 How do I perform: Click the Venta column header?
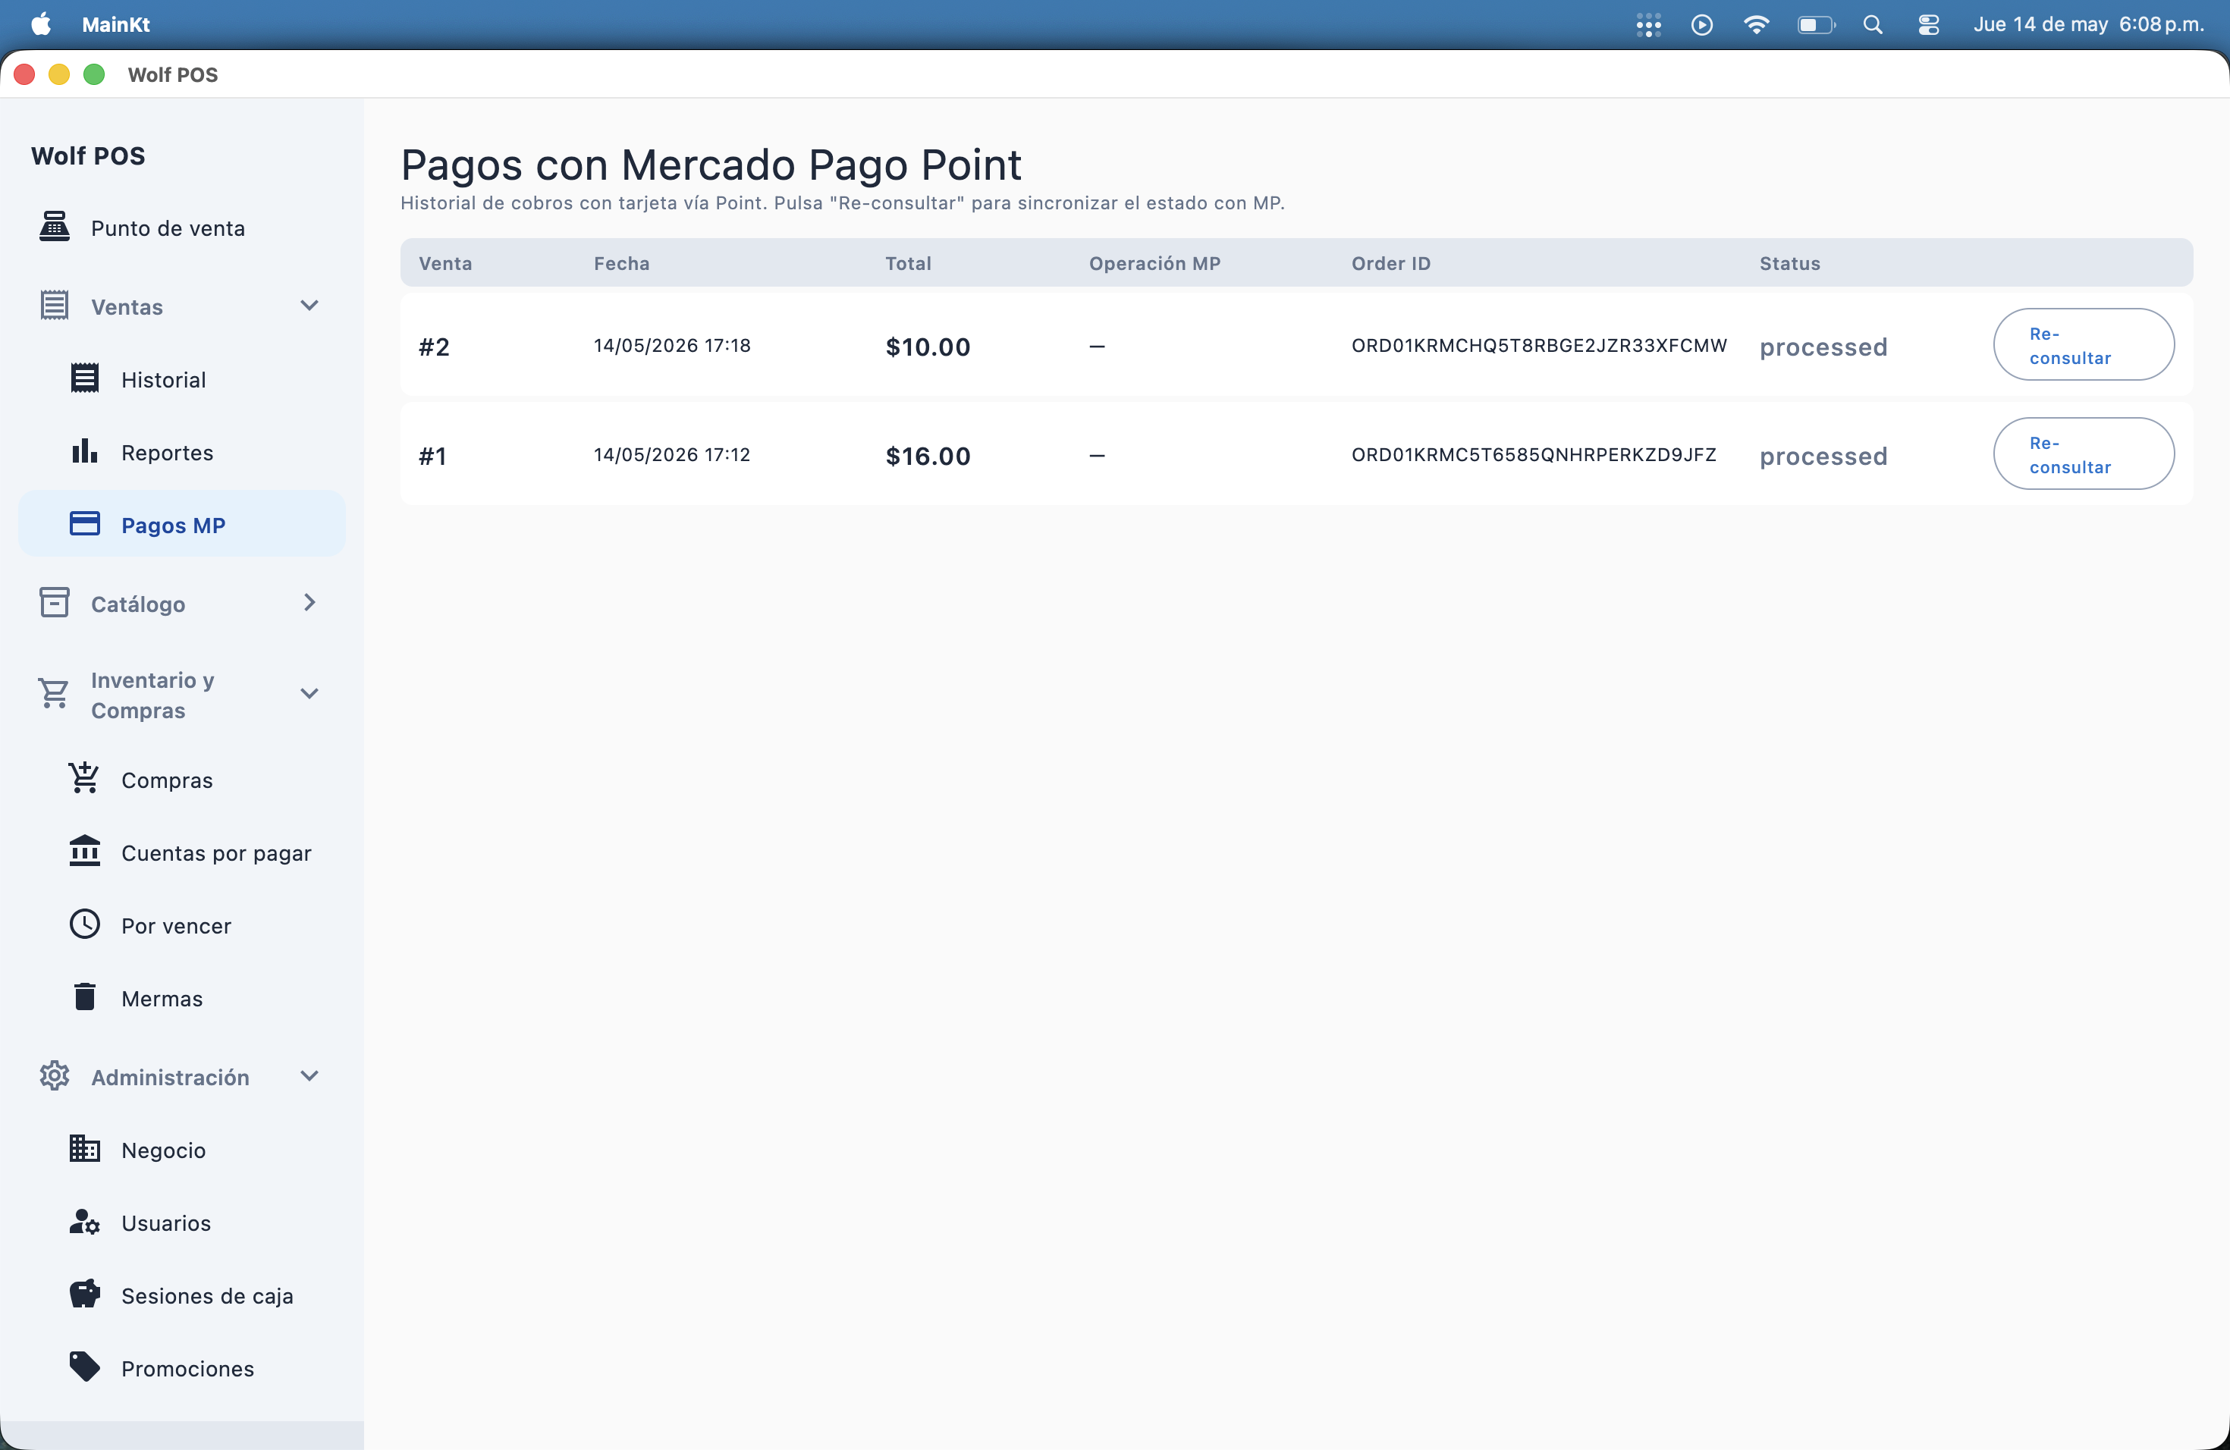pyautogui.click(x=445, y=263)
